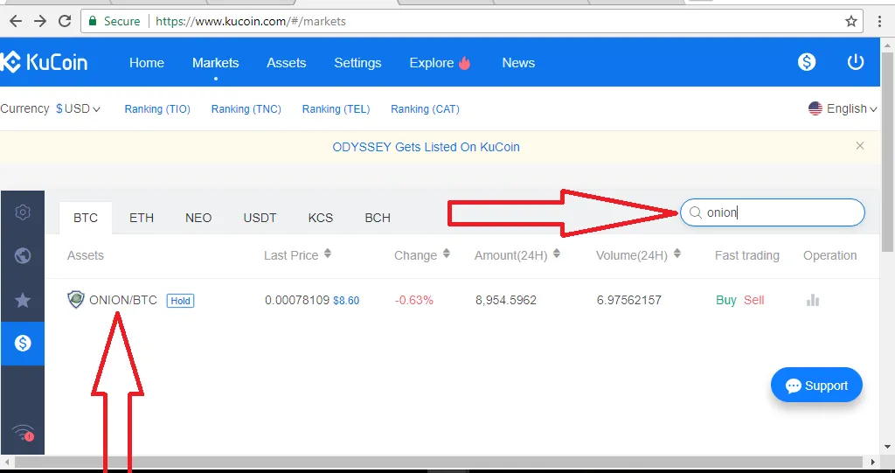Open the English language dropdown
This screenshot has height=473, width=895.
(843, 108)
